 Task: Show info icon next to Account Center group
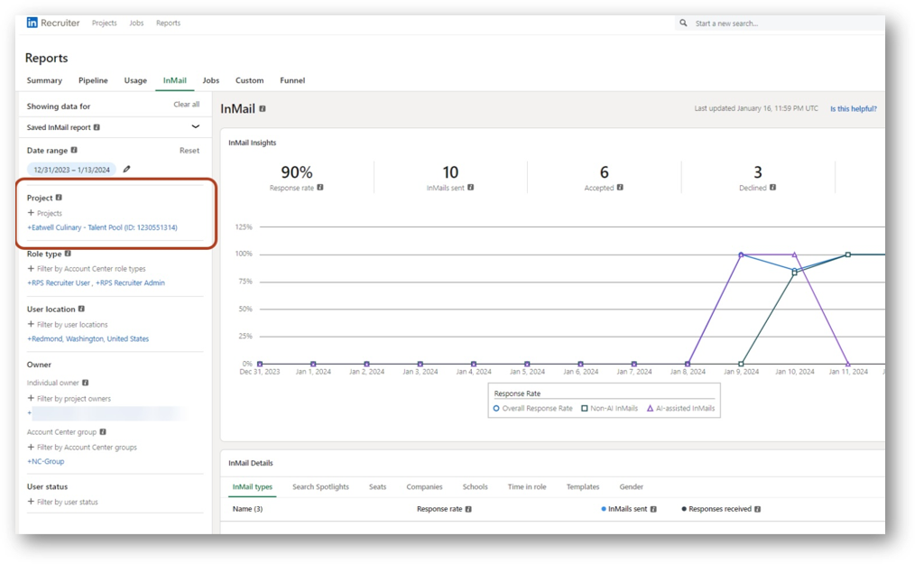pyautogui.click(x=103, y=431)
